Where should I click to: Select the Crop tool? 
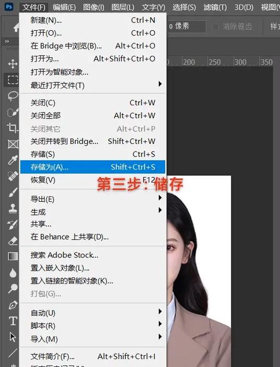coord(13,128)
